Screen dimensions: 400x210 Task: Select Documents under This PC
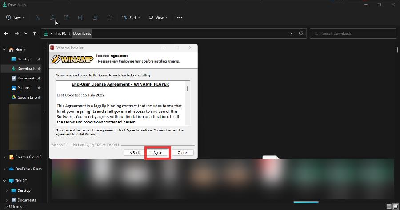point(27,200)
